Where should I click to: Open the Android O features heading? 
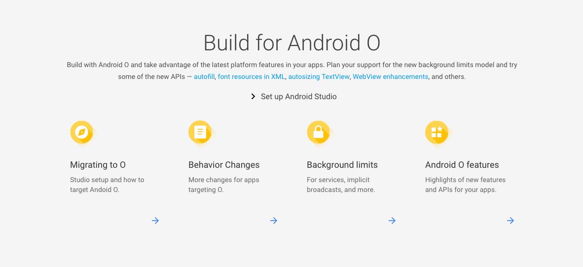(x=462, y=165)
